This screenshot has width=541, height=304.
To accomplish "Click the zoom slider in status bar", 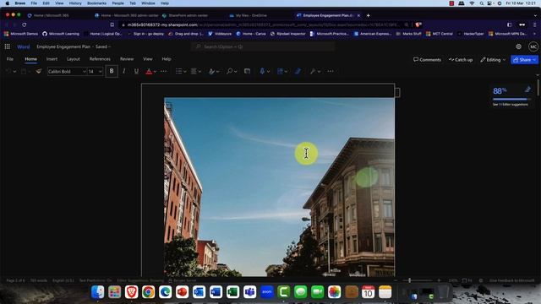I will point(410,280).
